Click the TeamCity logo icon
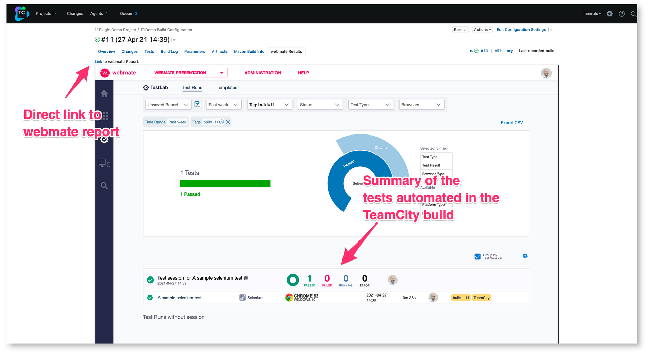The image size is (653, 359). [21, 14]
